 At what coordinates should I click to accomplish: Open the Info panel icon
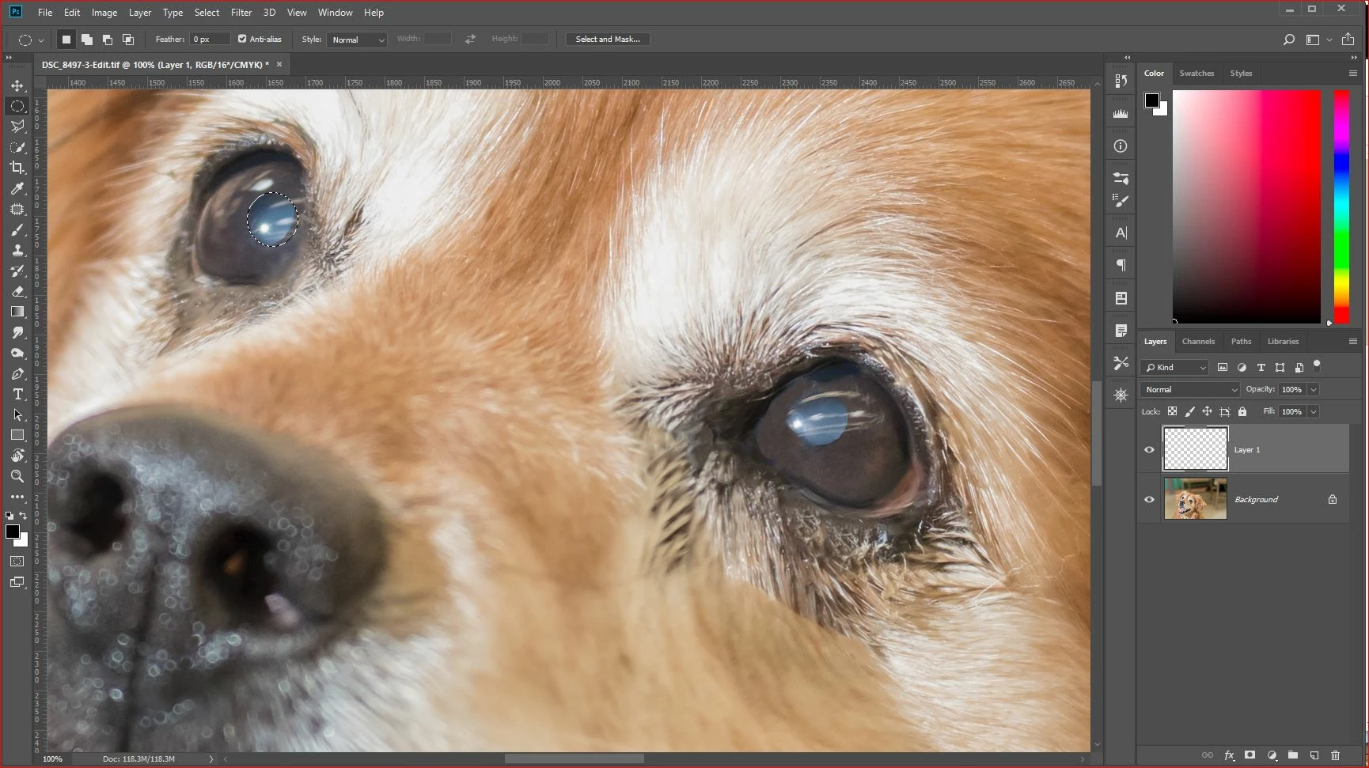click(x=1121, y=146)
